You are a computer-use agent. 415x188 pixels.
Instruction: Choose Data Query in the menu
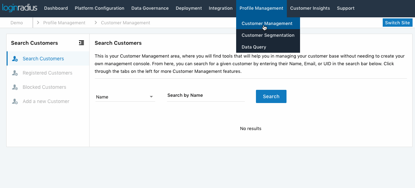[x=254, y=47]
